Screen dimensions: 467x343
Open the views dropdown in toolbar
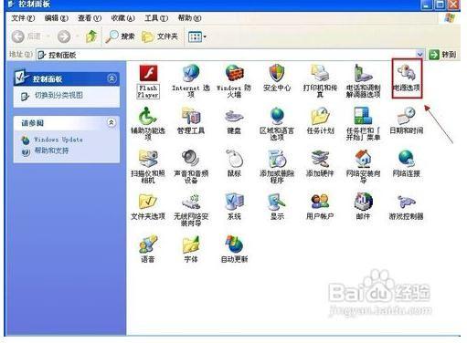(x=197, y=36)
